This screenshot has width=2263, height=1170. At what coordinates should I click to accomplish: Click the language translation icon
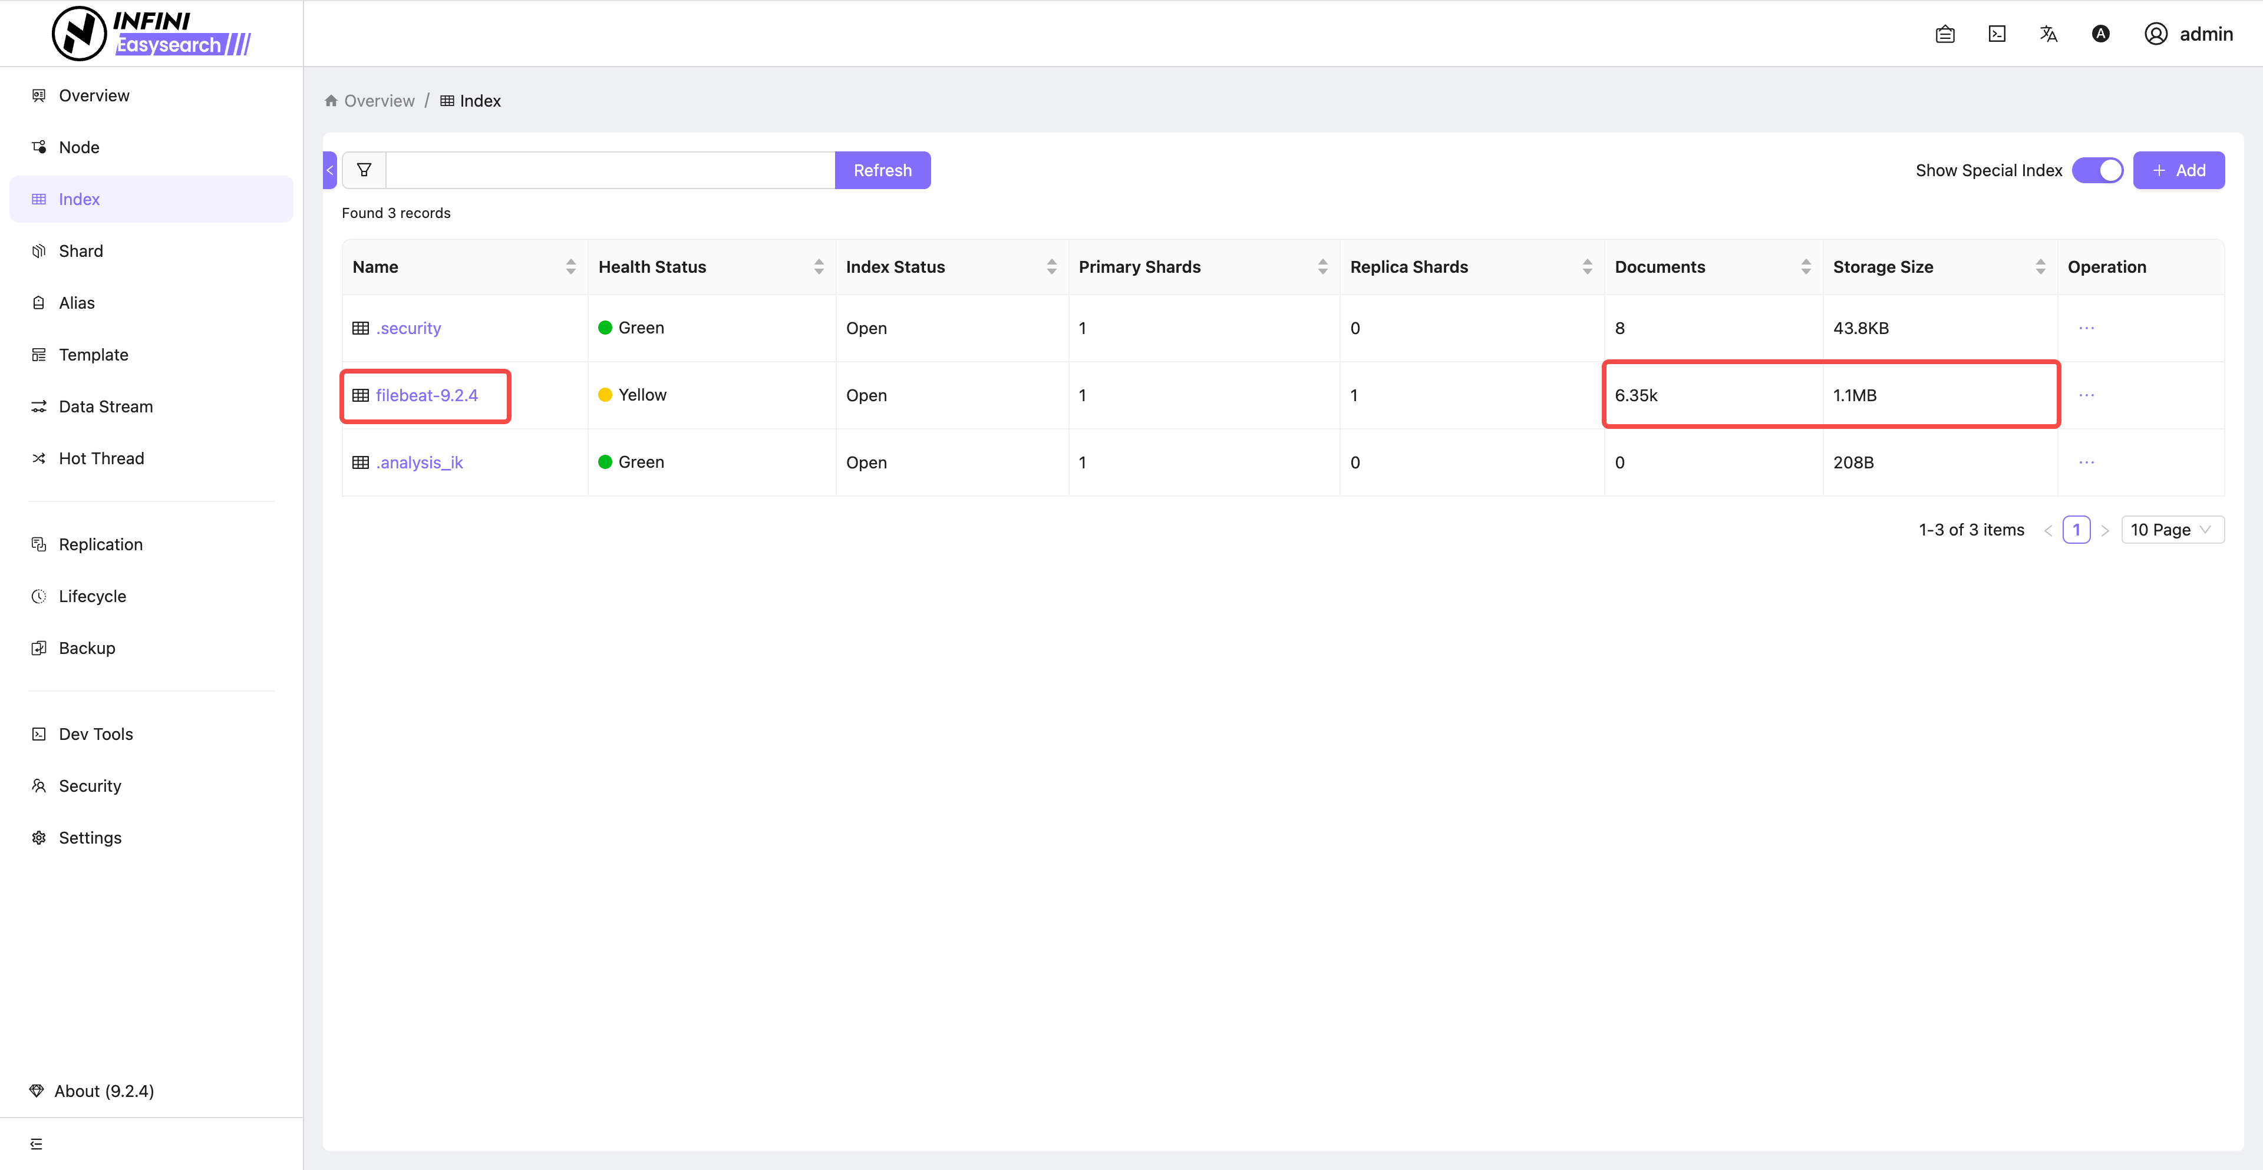[2048, 34]
